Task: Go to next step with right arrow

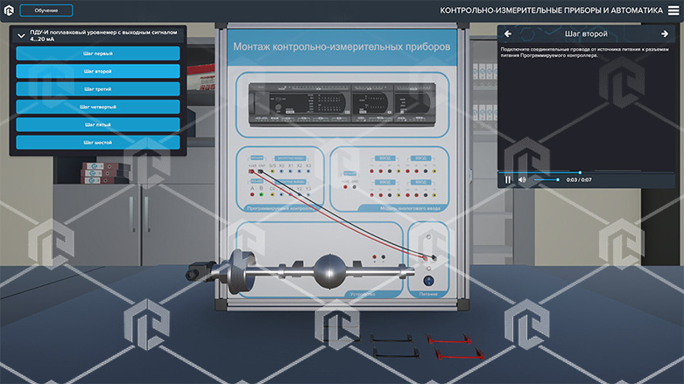Action: [663, 33]
